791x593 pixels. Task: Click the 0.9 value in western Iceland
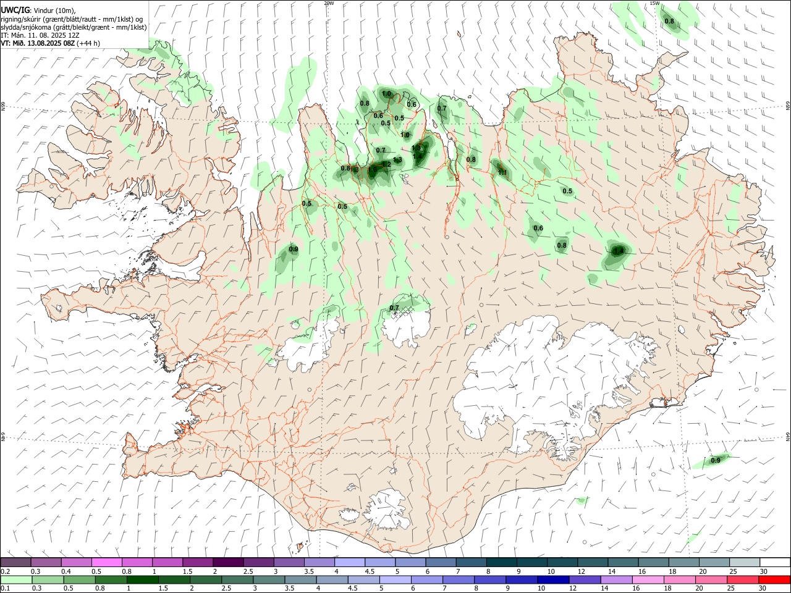294,250
